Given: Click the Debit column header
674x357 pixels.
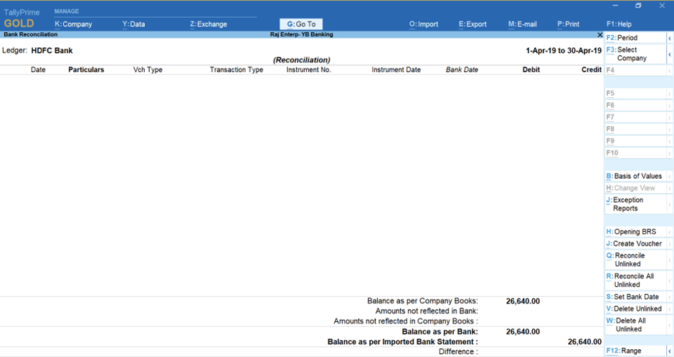Looking at the screenshot, I should (x=531, y=69).
